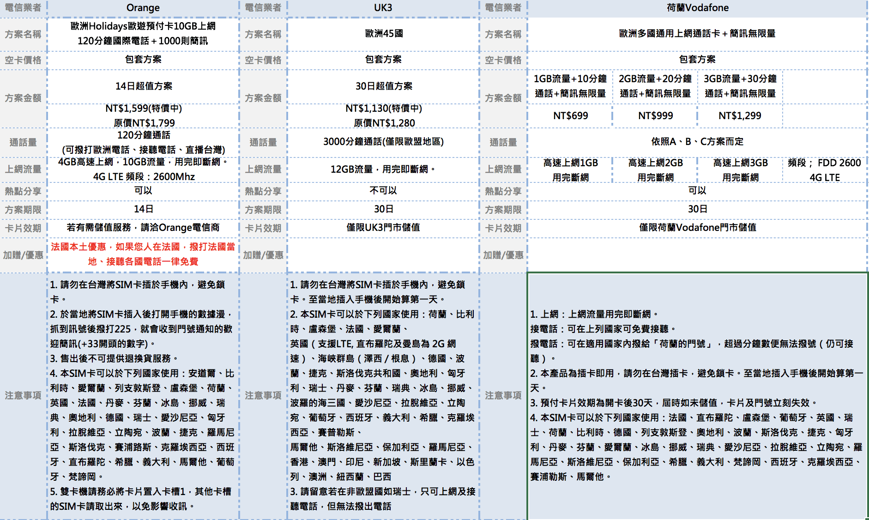Click the 熱點分享 label in Vodafone table
This screenshot has height=520, width=869.
(503, 191)
